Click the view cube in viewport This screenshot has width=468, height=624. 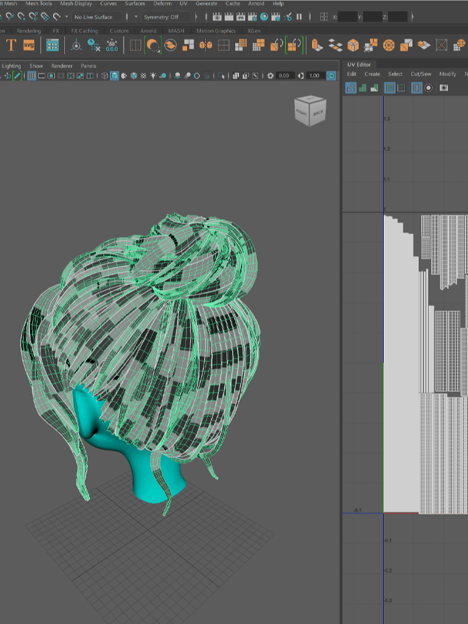[310, 111]
